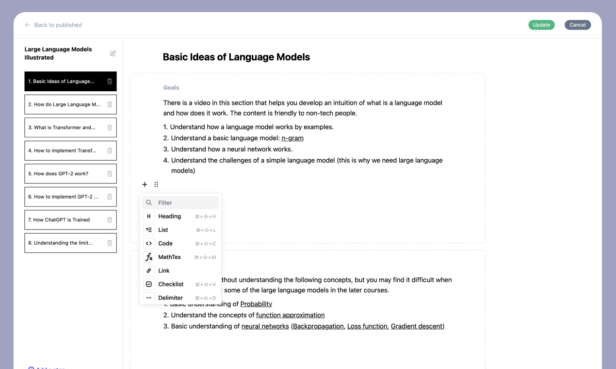Delete step 3 What is Transformer
Image resolution: width=616 pixels, height=369 pixels.
point(110,128)
